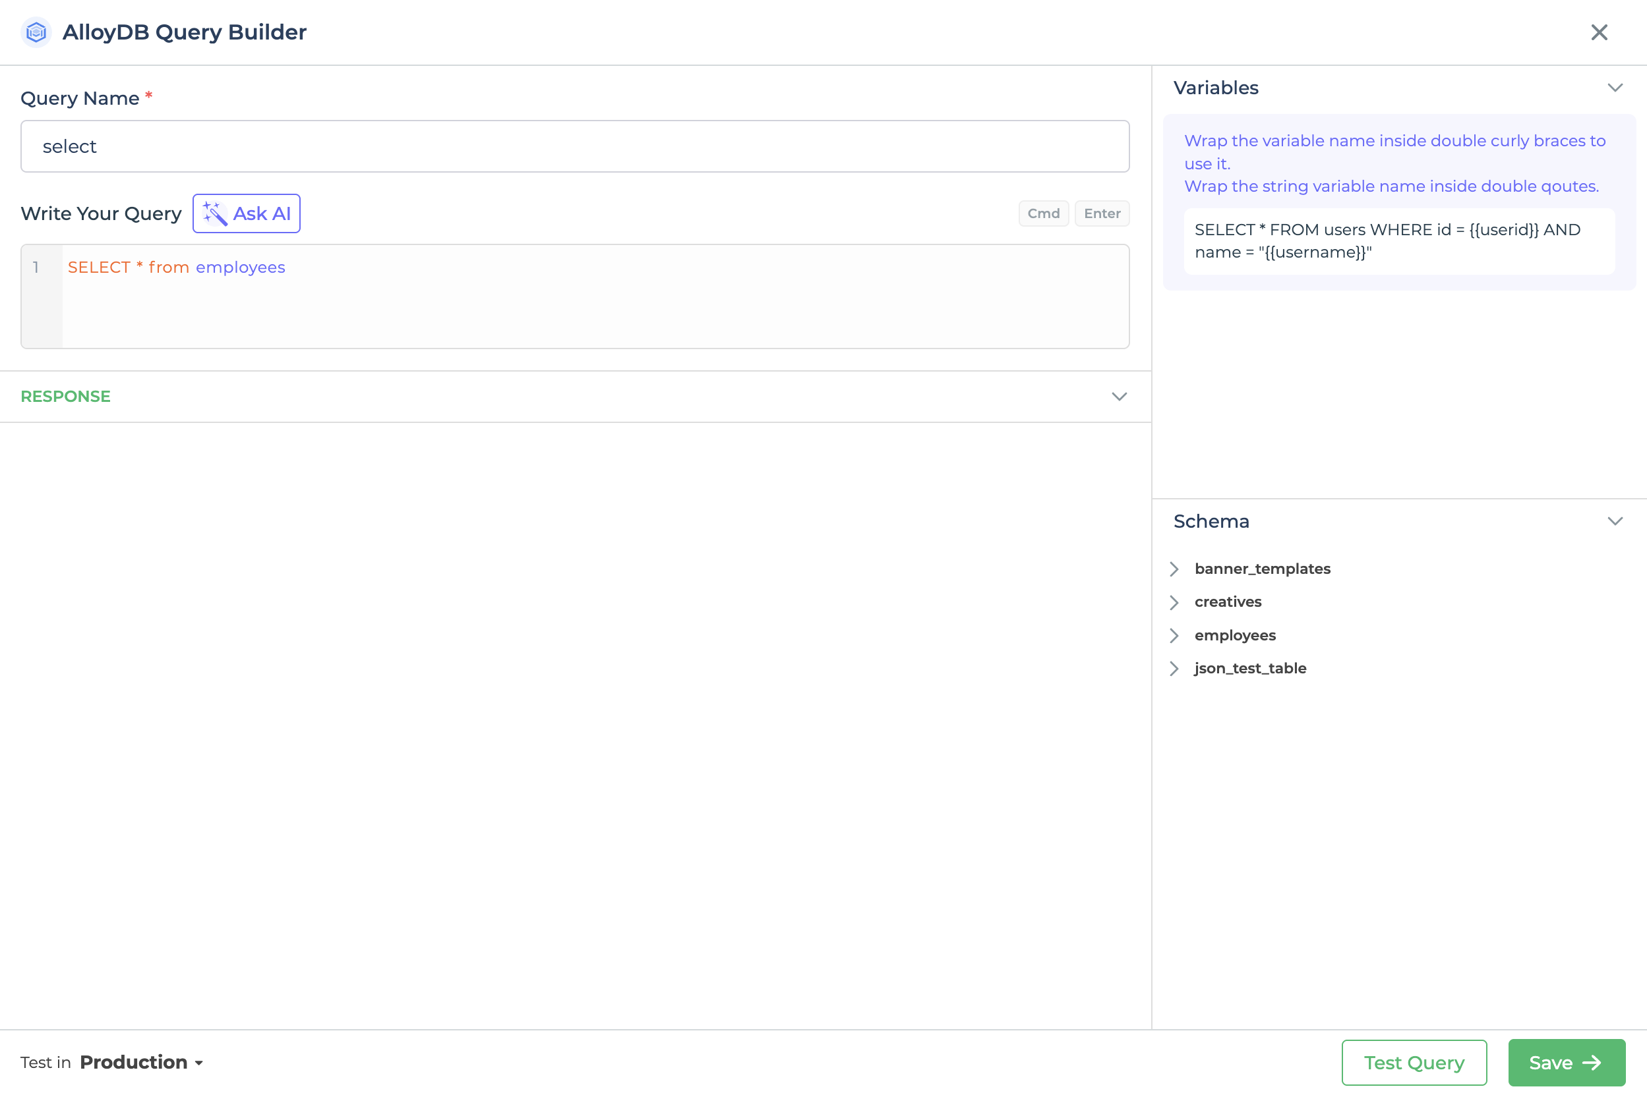This screenshot has width=1647, height=1095.
Task: Click line number 1 in editor gutter
Action: tap(36, 267)
